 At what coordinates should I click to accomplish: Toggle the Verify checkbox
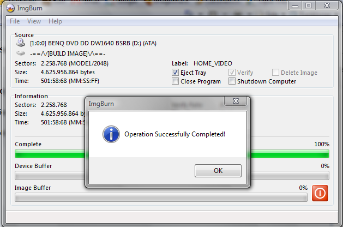(x=232, y=73)
